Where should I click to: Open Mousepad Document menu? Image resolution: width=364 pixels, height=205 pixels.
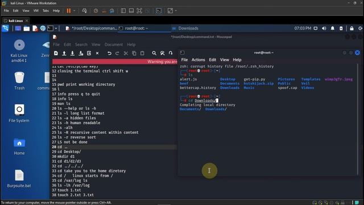point(114,44)
